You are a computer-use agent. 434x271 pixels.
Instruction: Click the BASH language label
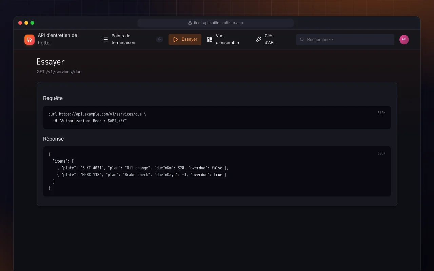click(x=381, y=113)
